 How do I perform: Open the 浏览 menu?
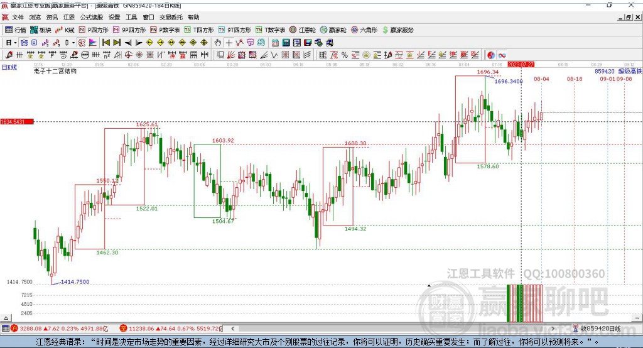click(35, 17)
